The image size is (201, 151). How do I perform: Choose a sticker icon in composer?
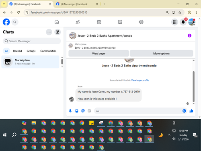tap(83, 111)
